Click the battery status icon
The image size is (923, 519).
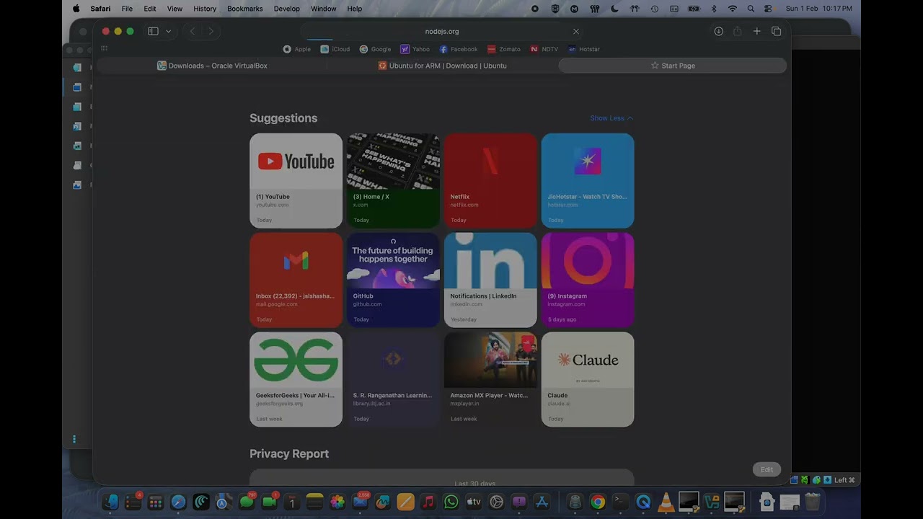[694, 9]
